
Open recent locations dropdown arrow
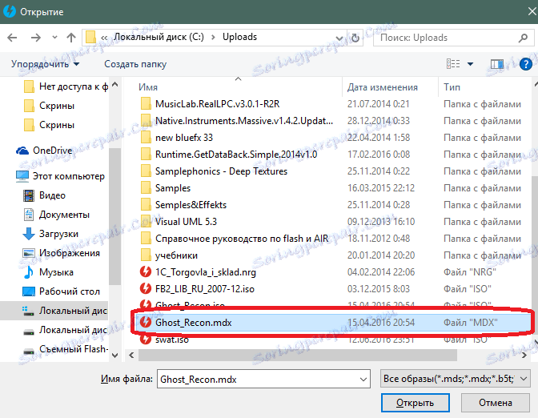(x=54, y=38)
